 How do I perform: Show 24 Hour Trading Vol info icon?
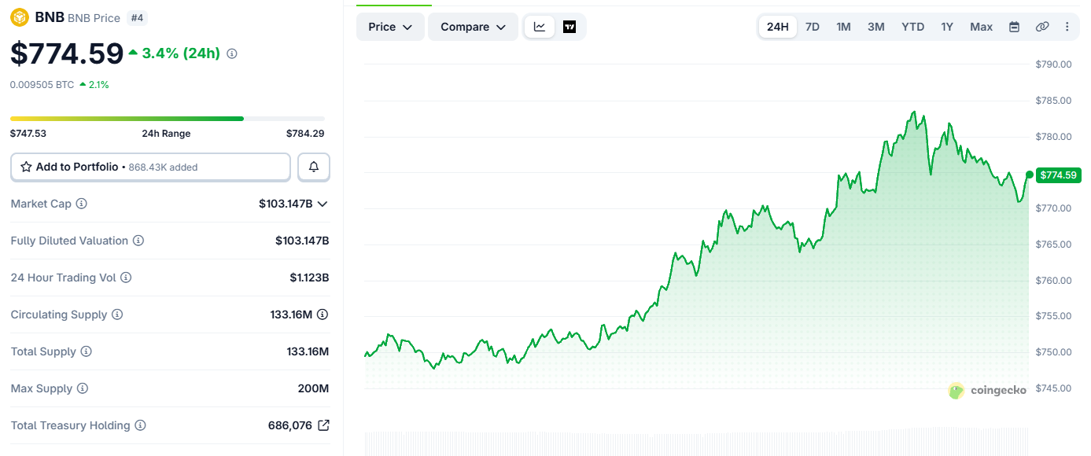126,278
